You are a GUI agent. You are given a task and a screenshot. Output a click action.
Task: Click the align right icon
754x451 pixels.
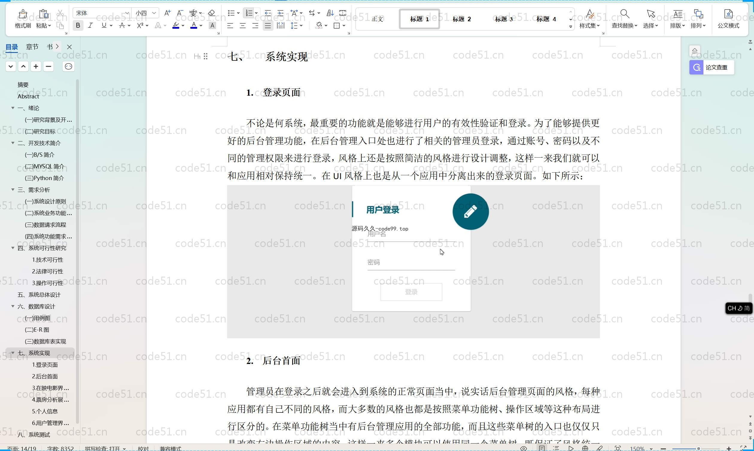[x=255, y=25]
